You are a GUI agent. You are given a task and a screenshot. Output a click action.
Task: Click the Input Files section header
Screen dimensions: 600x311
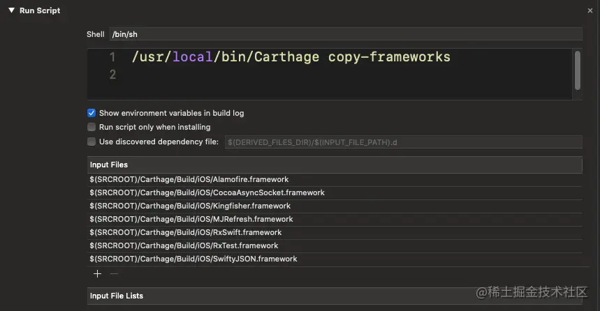(x=335, y=165)
